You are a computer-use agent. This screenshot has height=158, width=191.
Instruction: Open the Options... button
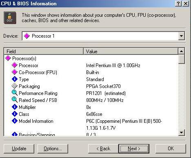53,149
